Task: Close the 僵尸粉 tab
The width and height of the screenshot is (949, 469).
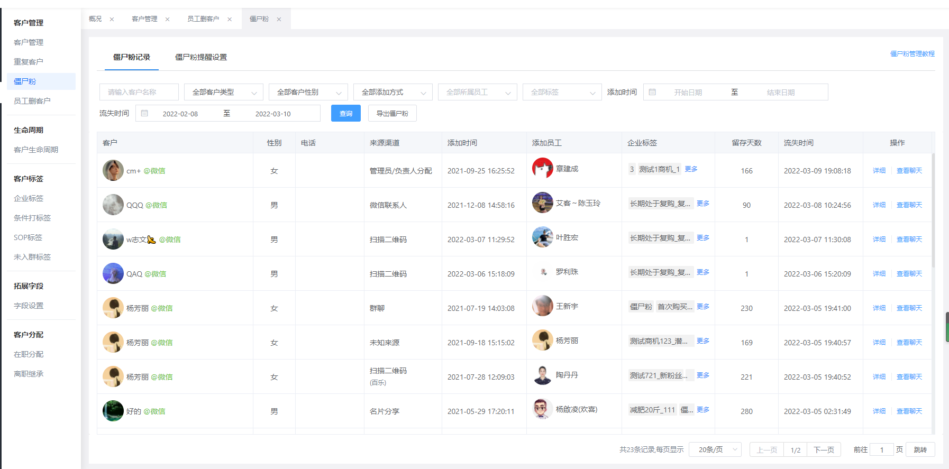Action: pos(279,20)
